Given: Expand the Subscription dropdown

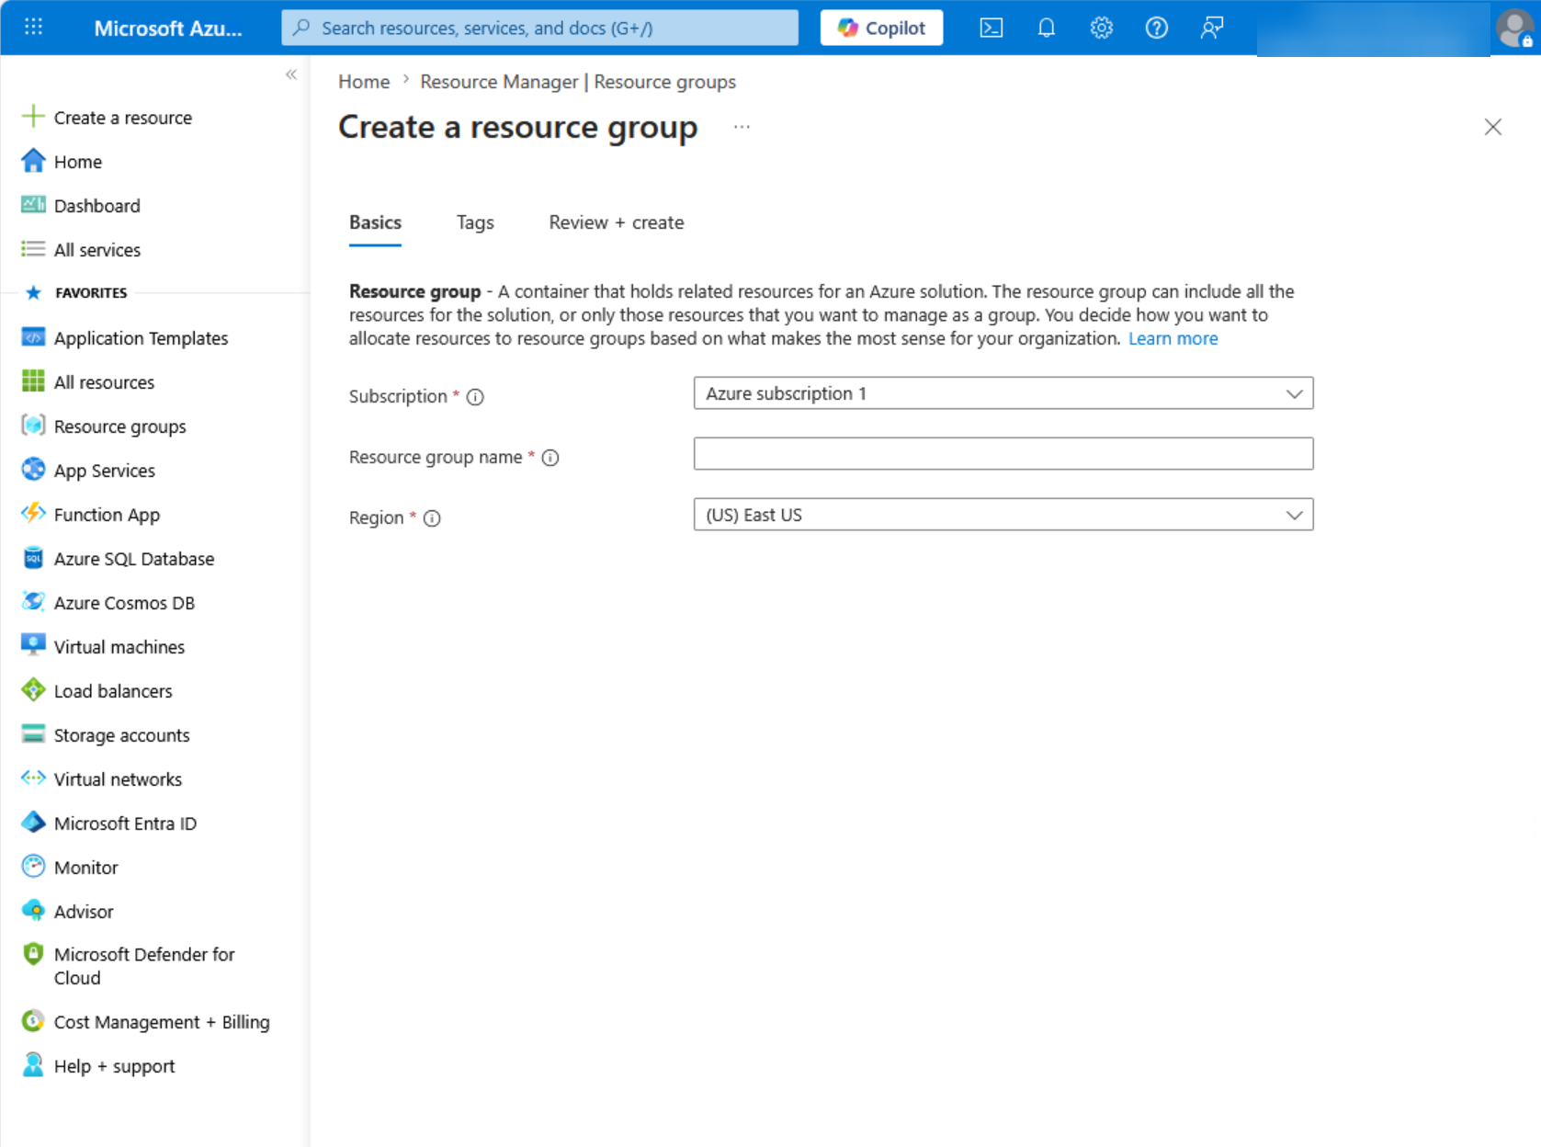Looking at the screenshot, I should [x=1003, y=393].
